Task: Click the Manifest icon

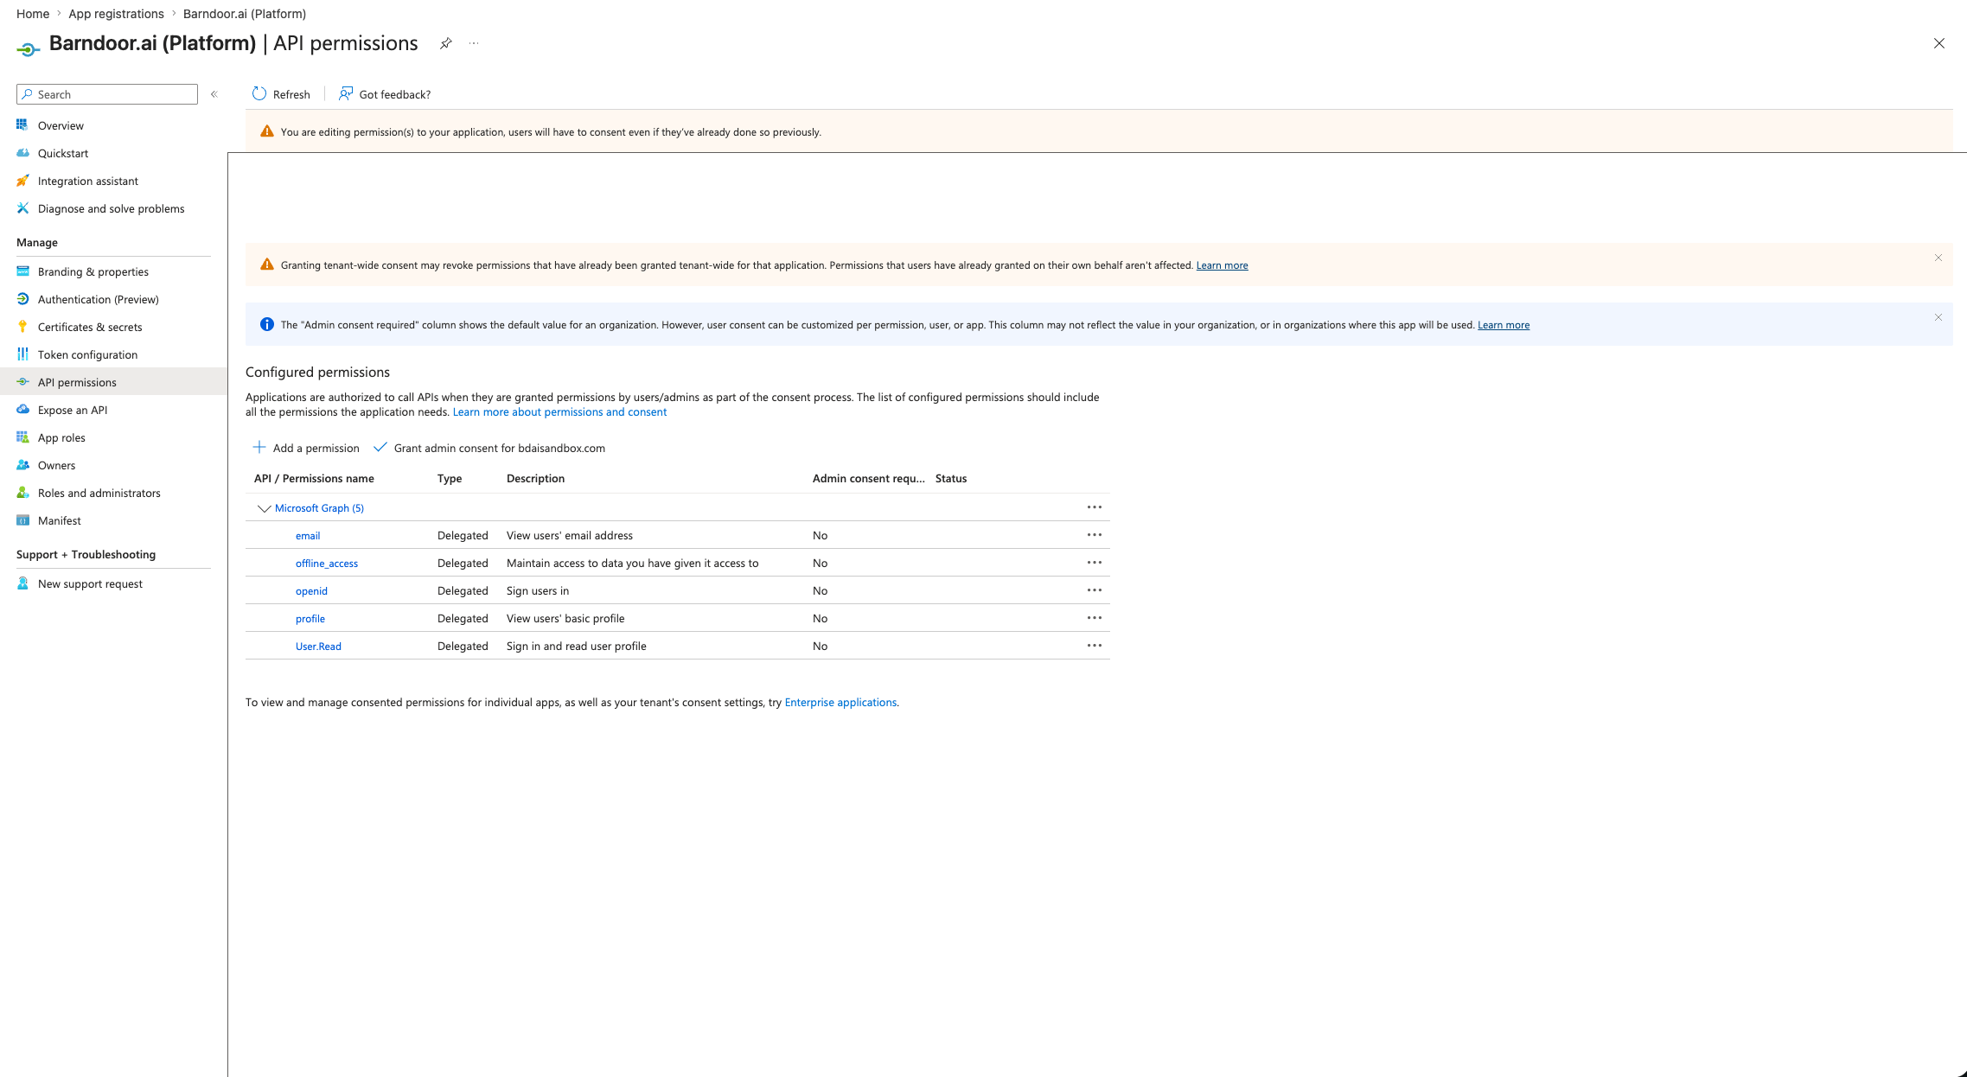Action: click(22, 520)
